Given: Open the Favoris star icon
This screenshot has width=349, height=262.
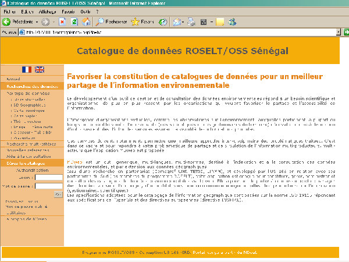Looking at the screenshot, I should 135,22.
